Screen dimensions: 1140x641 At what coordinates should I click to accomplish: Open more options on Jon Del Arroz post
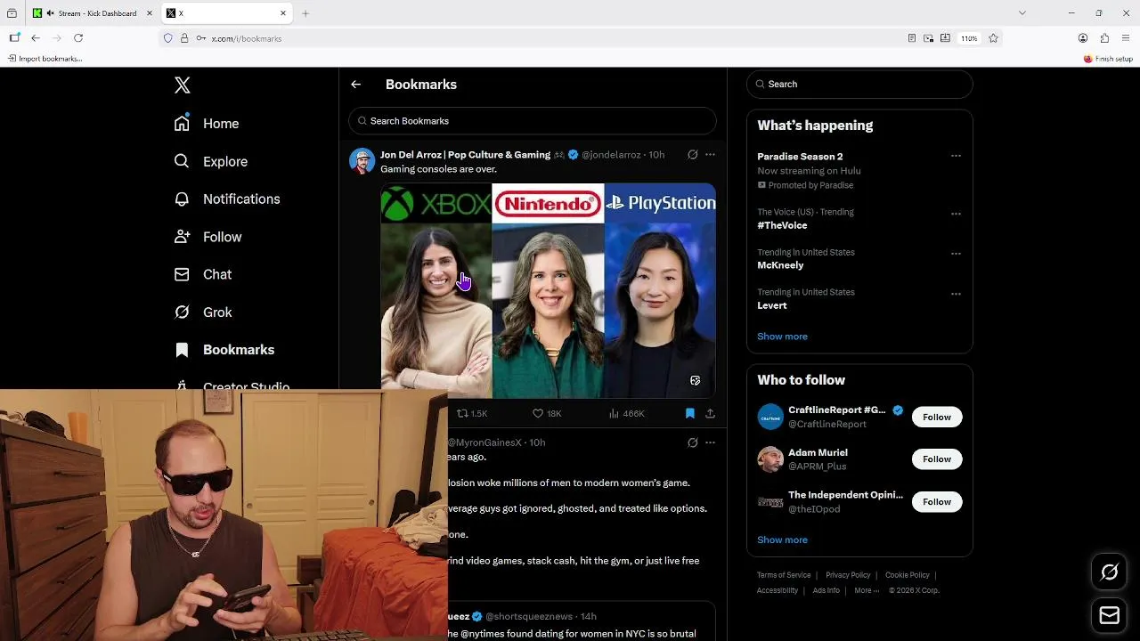710,155
